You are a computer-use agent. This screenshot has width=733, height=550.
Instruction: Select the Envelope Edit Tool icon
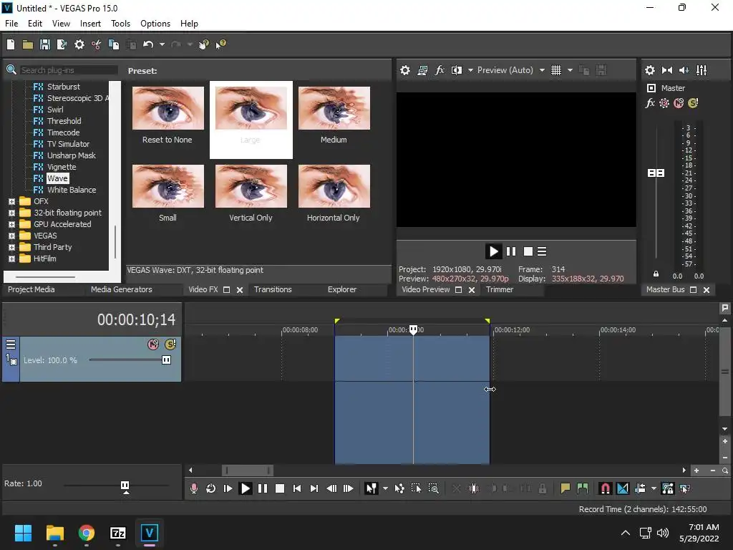pos(399,488)
